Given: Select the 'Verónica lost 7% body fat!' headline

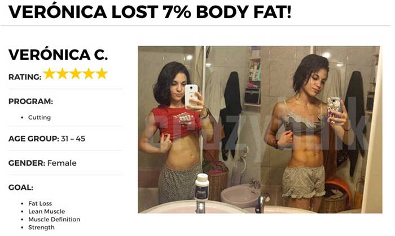Looking at the screenshot, I should tap(150, 12).
